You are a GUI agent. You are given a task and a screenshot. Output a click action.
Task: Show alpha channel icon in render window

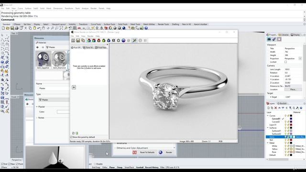pyautogui.click(x=113, y=40)
